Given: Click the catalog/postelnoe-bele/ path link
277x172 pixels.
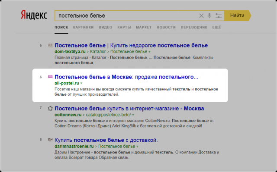Looking at the screenshot, I should 108,115.
